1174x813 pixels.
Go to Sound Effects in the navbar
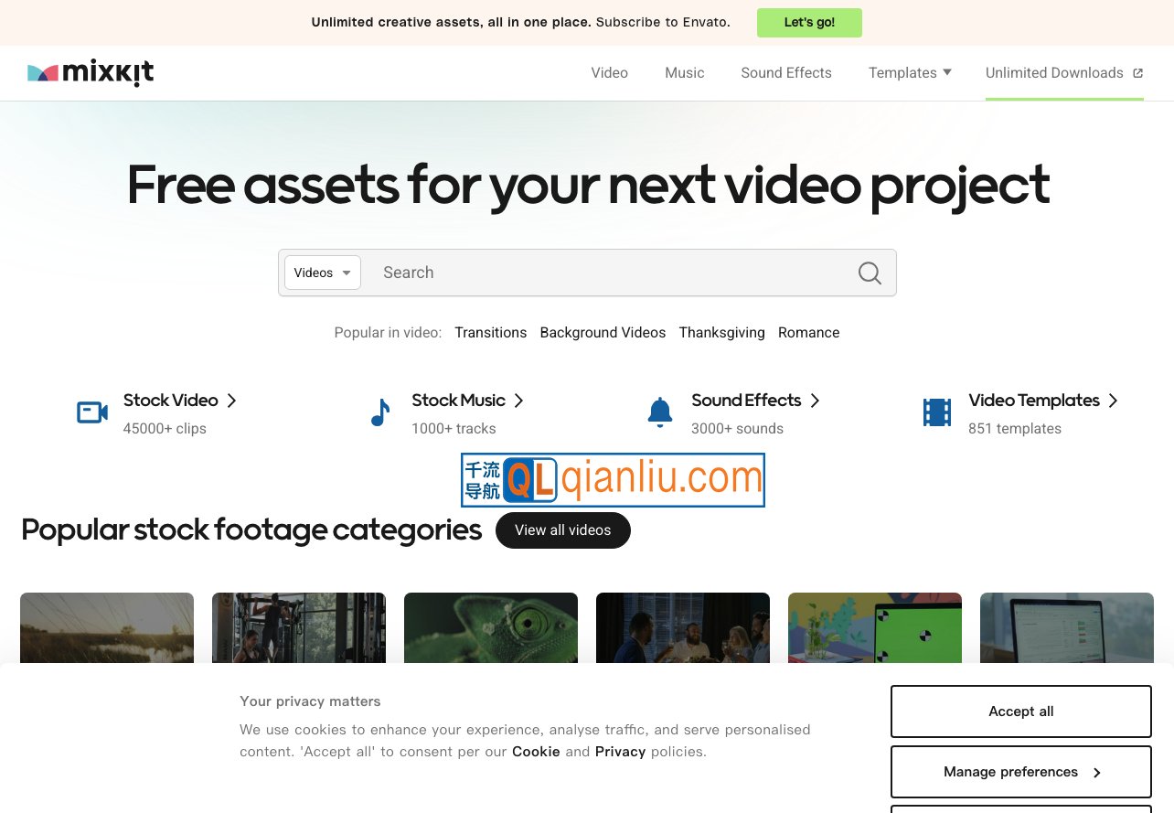point(785,73)
